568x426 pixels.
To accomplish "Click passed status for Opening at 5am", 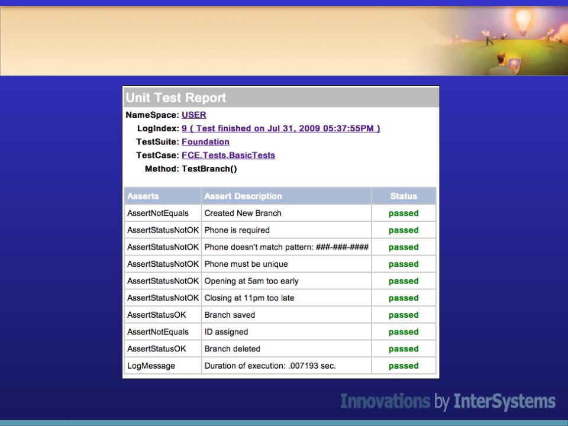I will 404,281.
